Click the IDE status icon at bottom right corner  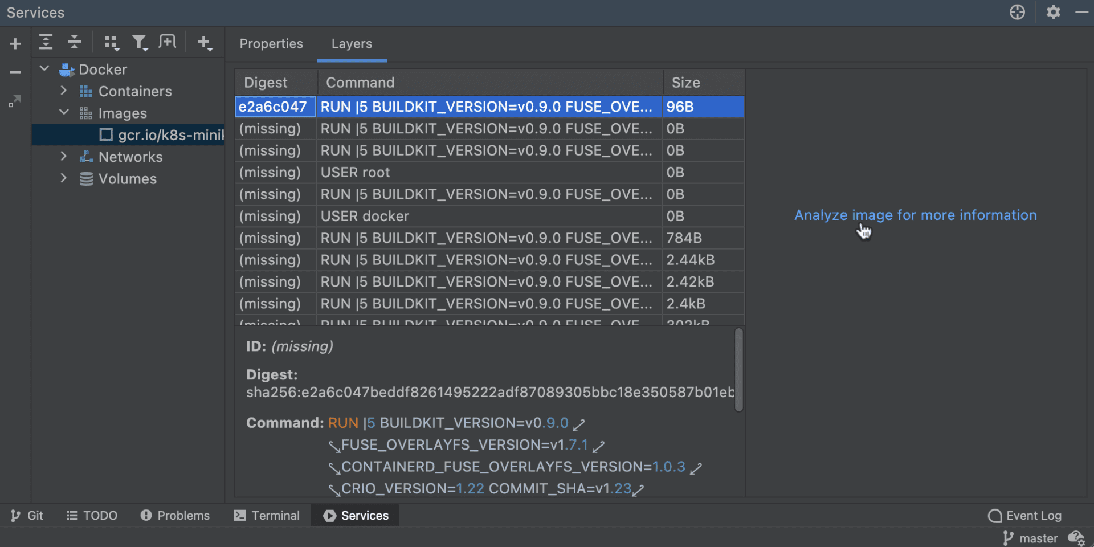pos(1077,538)
